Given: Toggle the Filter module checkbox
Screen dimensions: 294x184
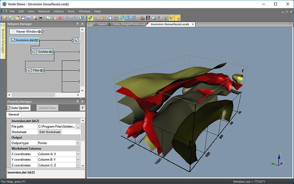Looking at the screenshot, I should pyautogui.click(x=30, y=70).
